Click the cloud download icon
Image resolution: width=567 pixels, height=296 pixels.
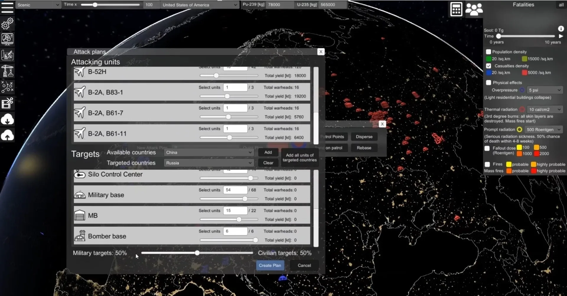click(x=7, y=119)
